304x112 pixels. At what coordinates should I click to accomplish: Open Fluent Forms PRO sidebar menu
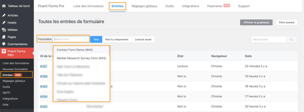[x=17, y=53]
